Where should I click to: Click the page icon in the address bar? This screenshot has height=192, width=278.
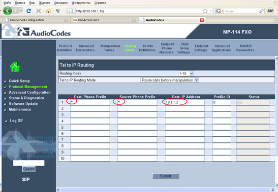[x=71, y=11]
